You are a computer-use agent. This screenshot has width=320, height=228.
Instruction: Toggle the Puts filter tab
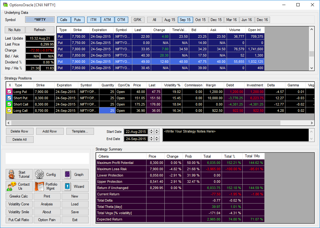(x=78, y=20)
